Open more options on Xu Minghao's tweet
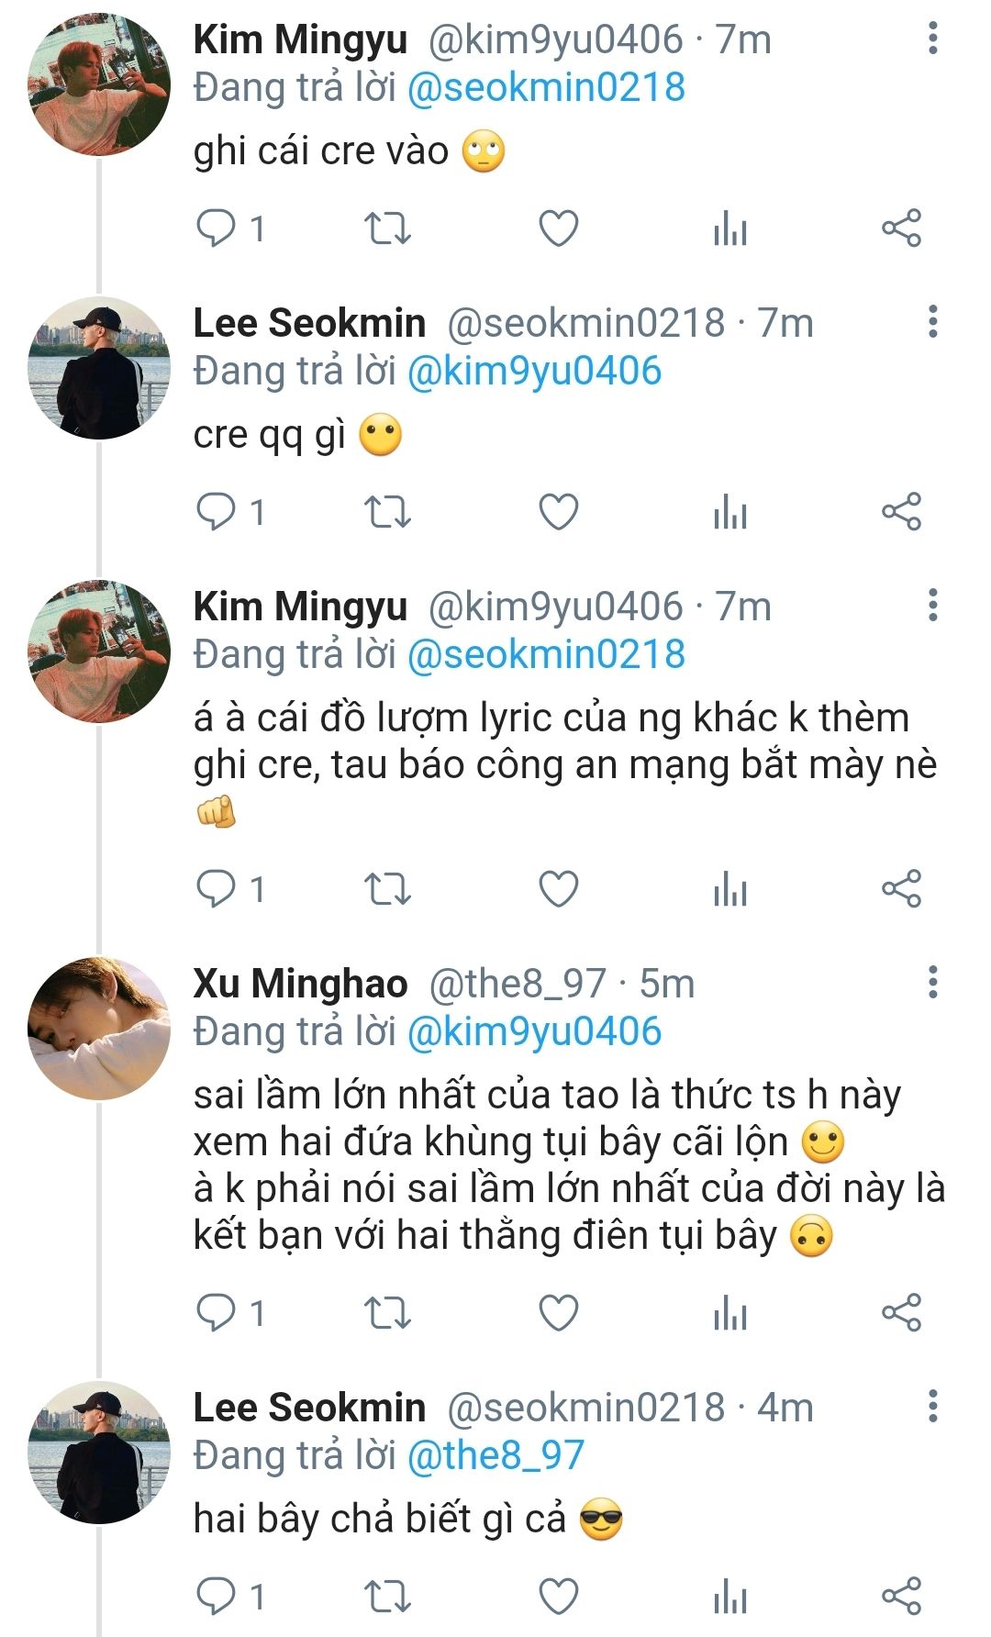The image size is (991, 1637). 932,983
